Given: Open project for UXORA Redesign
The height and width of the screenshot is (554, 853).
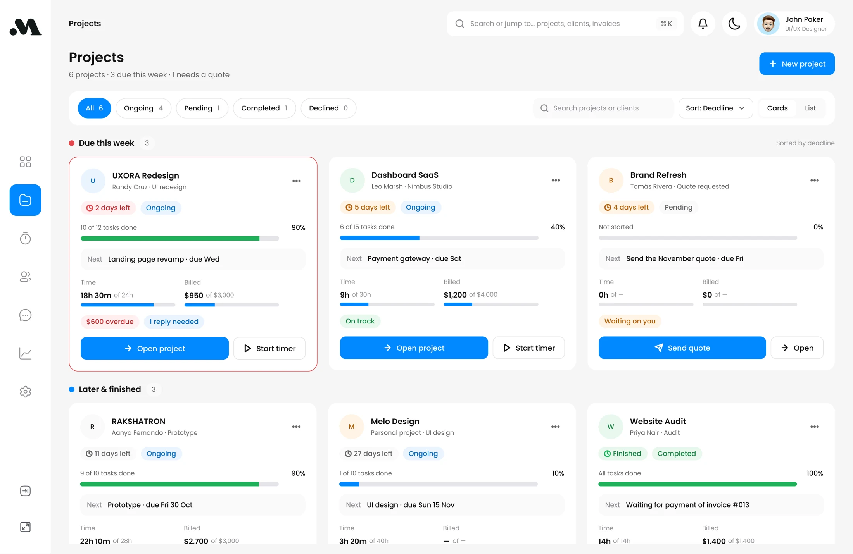Looking at the screenshot, I should click(155, 348).
